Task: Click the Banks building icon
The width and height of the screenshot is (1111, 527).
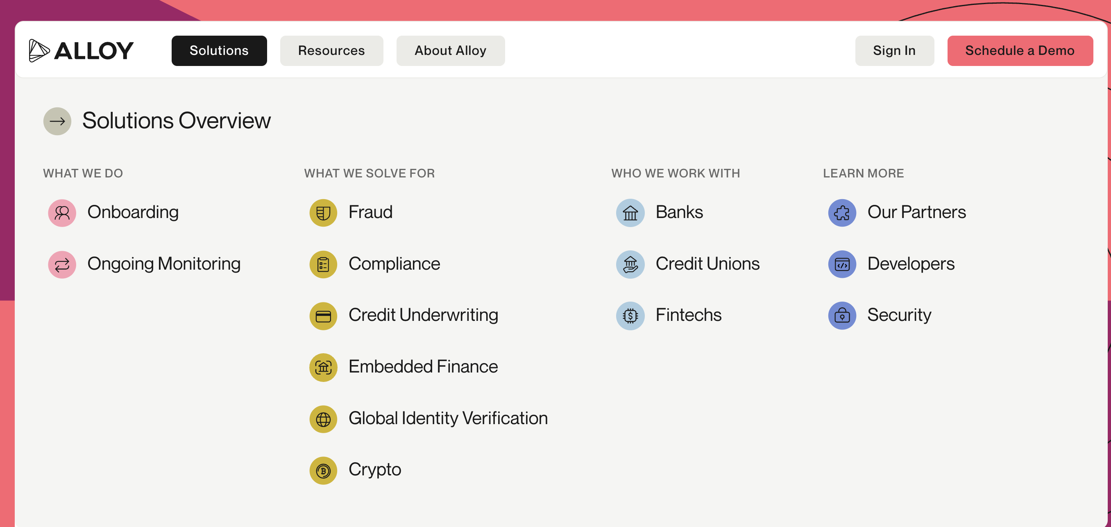Action: (x=630, y=213)
